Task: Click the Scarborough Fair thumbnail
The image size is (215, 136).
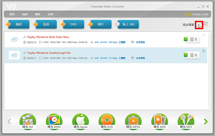Action: pyautogui.click(x=14, y=55)
